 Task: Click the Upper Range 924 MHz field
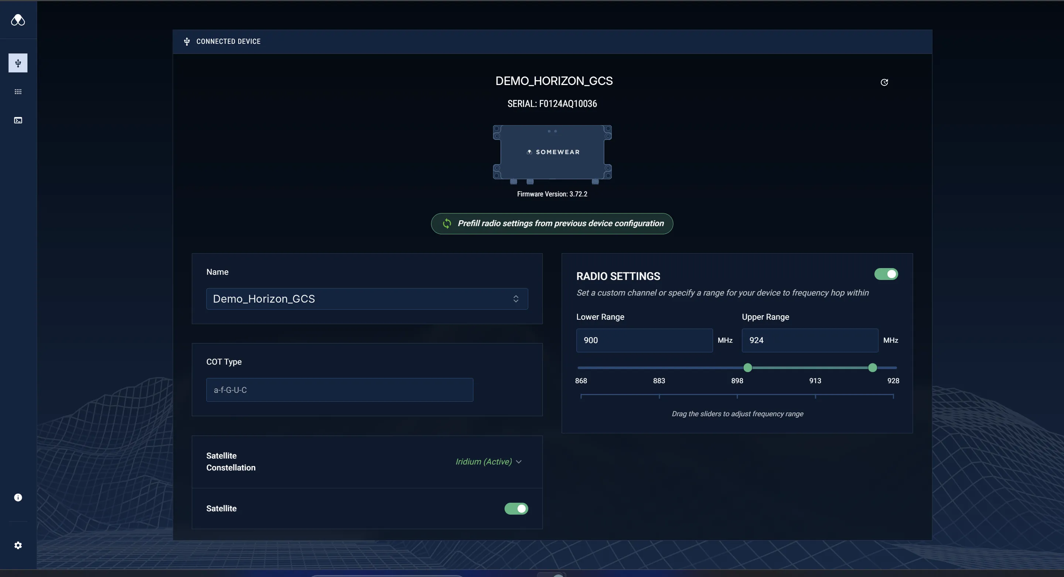click(x=810, y=340)
